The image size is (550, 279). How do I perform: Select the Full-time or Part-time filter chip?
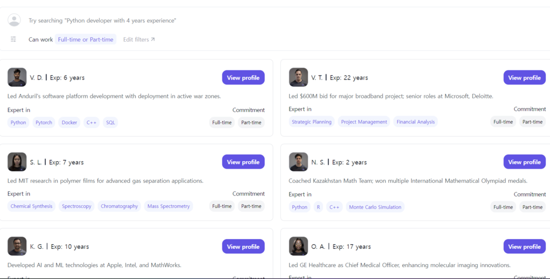click(x=85, y=39)
